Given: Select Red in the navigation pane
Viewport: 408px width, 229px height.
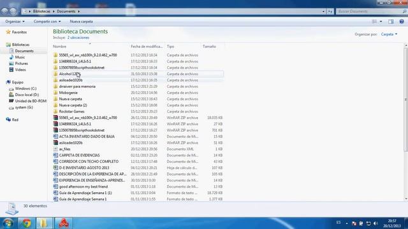Looking at the screenshot, I should click(x=15, y=120).
